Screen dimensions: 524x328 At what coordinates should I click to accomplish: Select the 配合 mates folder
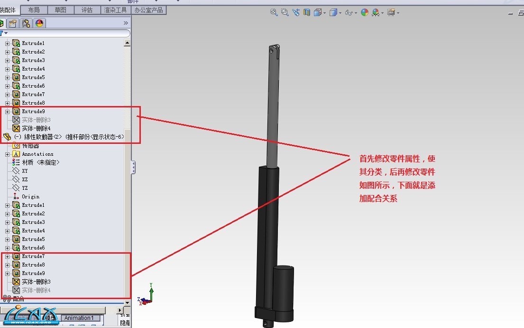(x=18, y=299)
